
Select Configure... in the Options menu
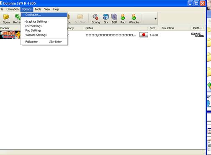tap(44, 15)
